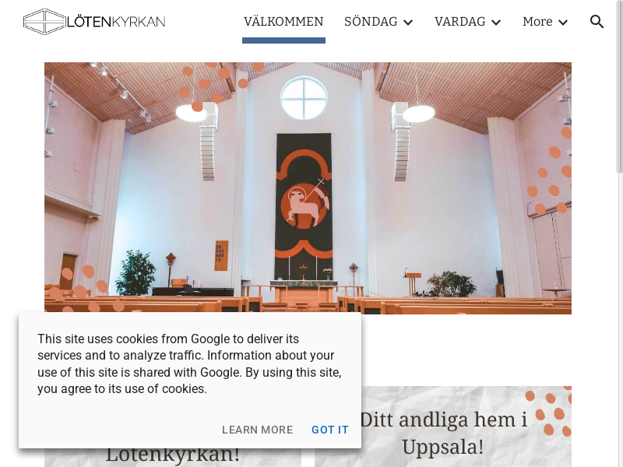Open the More menu label
Screen dimensions: 623x467
coord(537,22)
